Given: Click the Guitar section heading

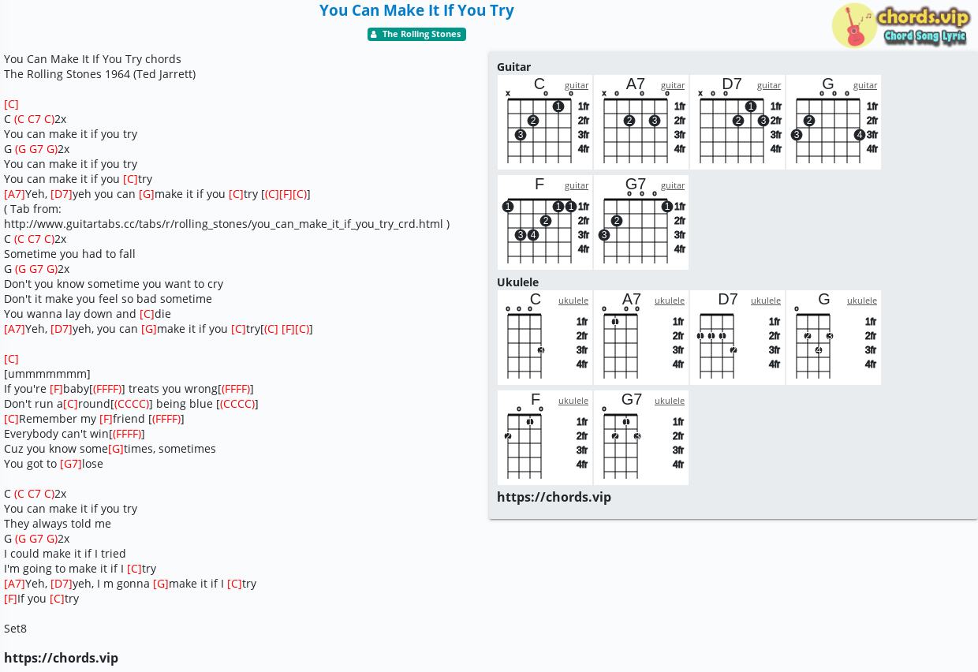Looking at the screenshot, I should click(513, 67).
